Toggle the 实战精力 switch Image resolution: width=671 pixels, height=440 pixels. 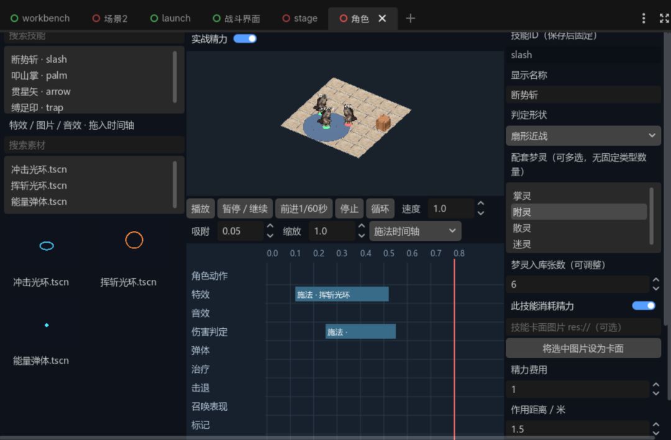point(245,38)
